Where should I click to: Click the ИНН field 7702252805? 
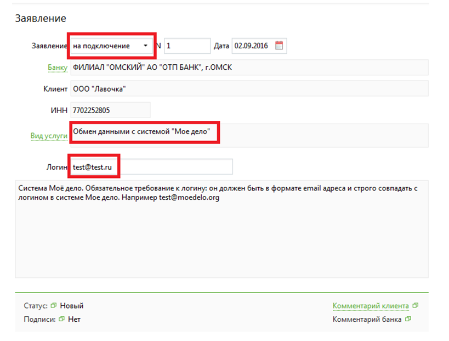click(x=110, y=110)
